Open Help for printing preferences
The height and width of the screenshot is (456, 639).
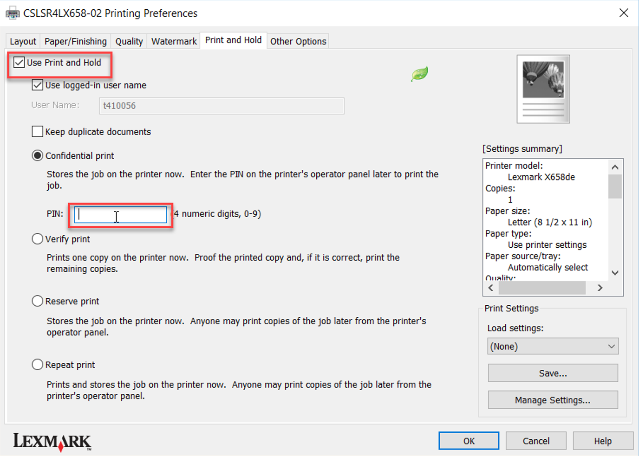click(x=603, y=441)
